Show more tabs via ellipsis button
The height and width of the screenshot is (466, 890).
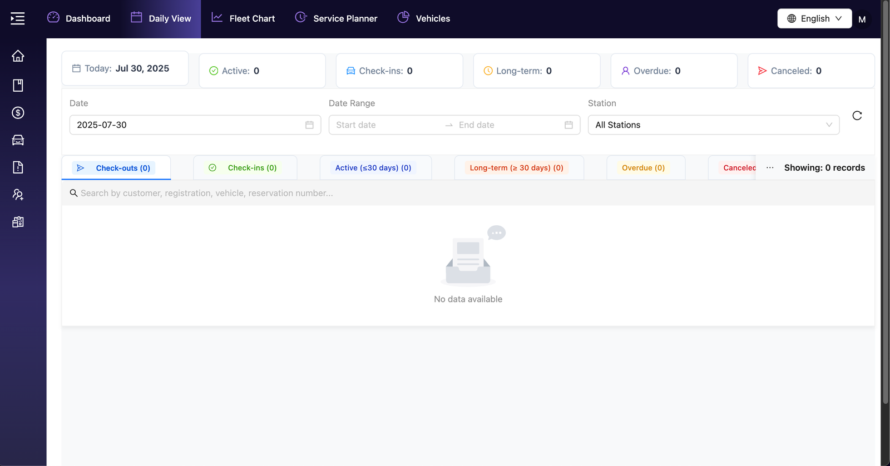click(770, 168)
